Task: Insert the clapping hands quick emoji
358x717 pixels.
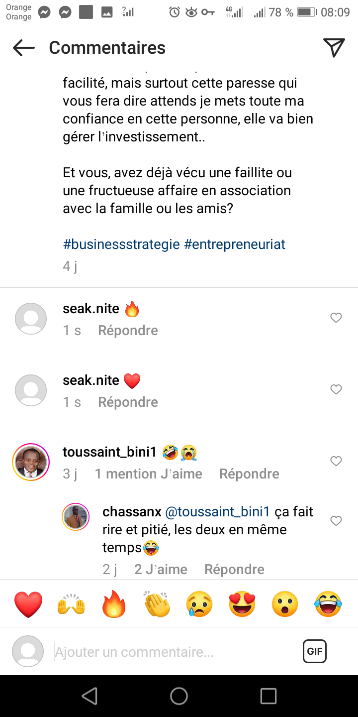Action: (157, 604)
